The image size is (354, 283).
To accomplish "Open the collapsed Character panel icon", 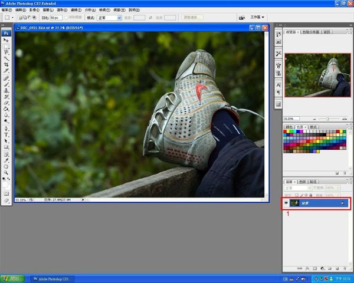I will point(278,85).
